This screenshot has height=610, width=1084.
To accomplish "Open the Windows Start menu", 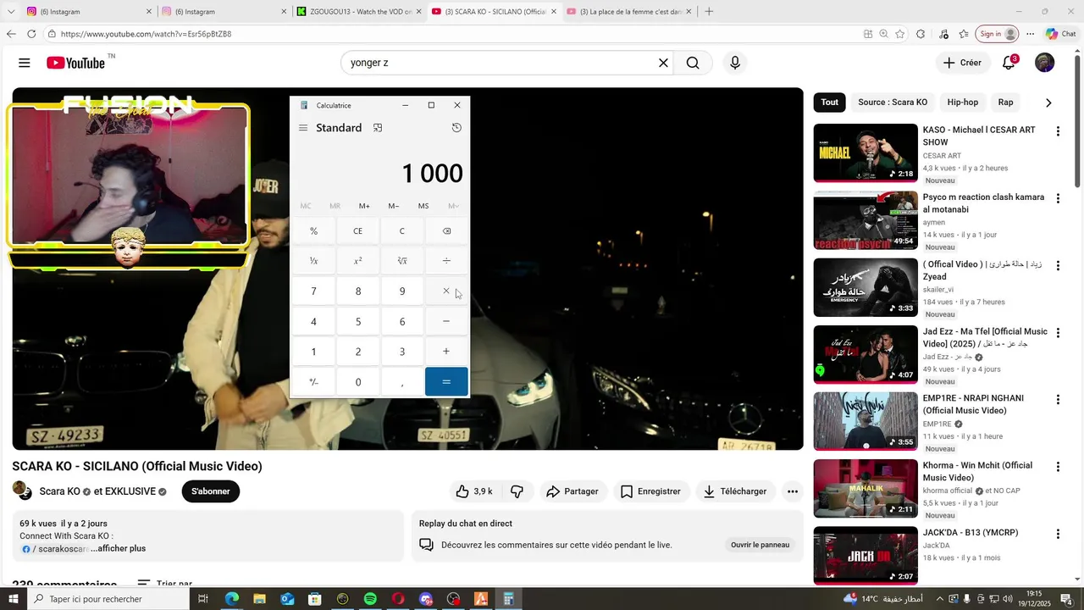I will pyautogui.click(x=13, y=599).
